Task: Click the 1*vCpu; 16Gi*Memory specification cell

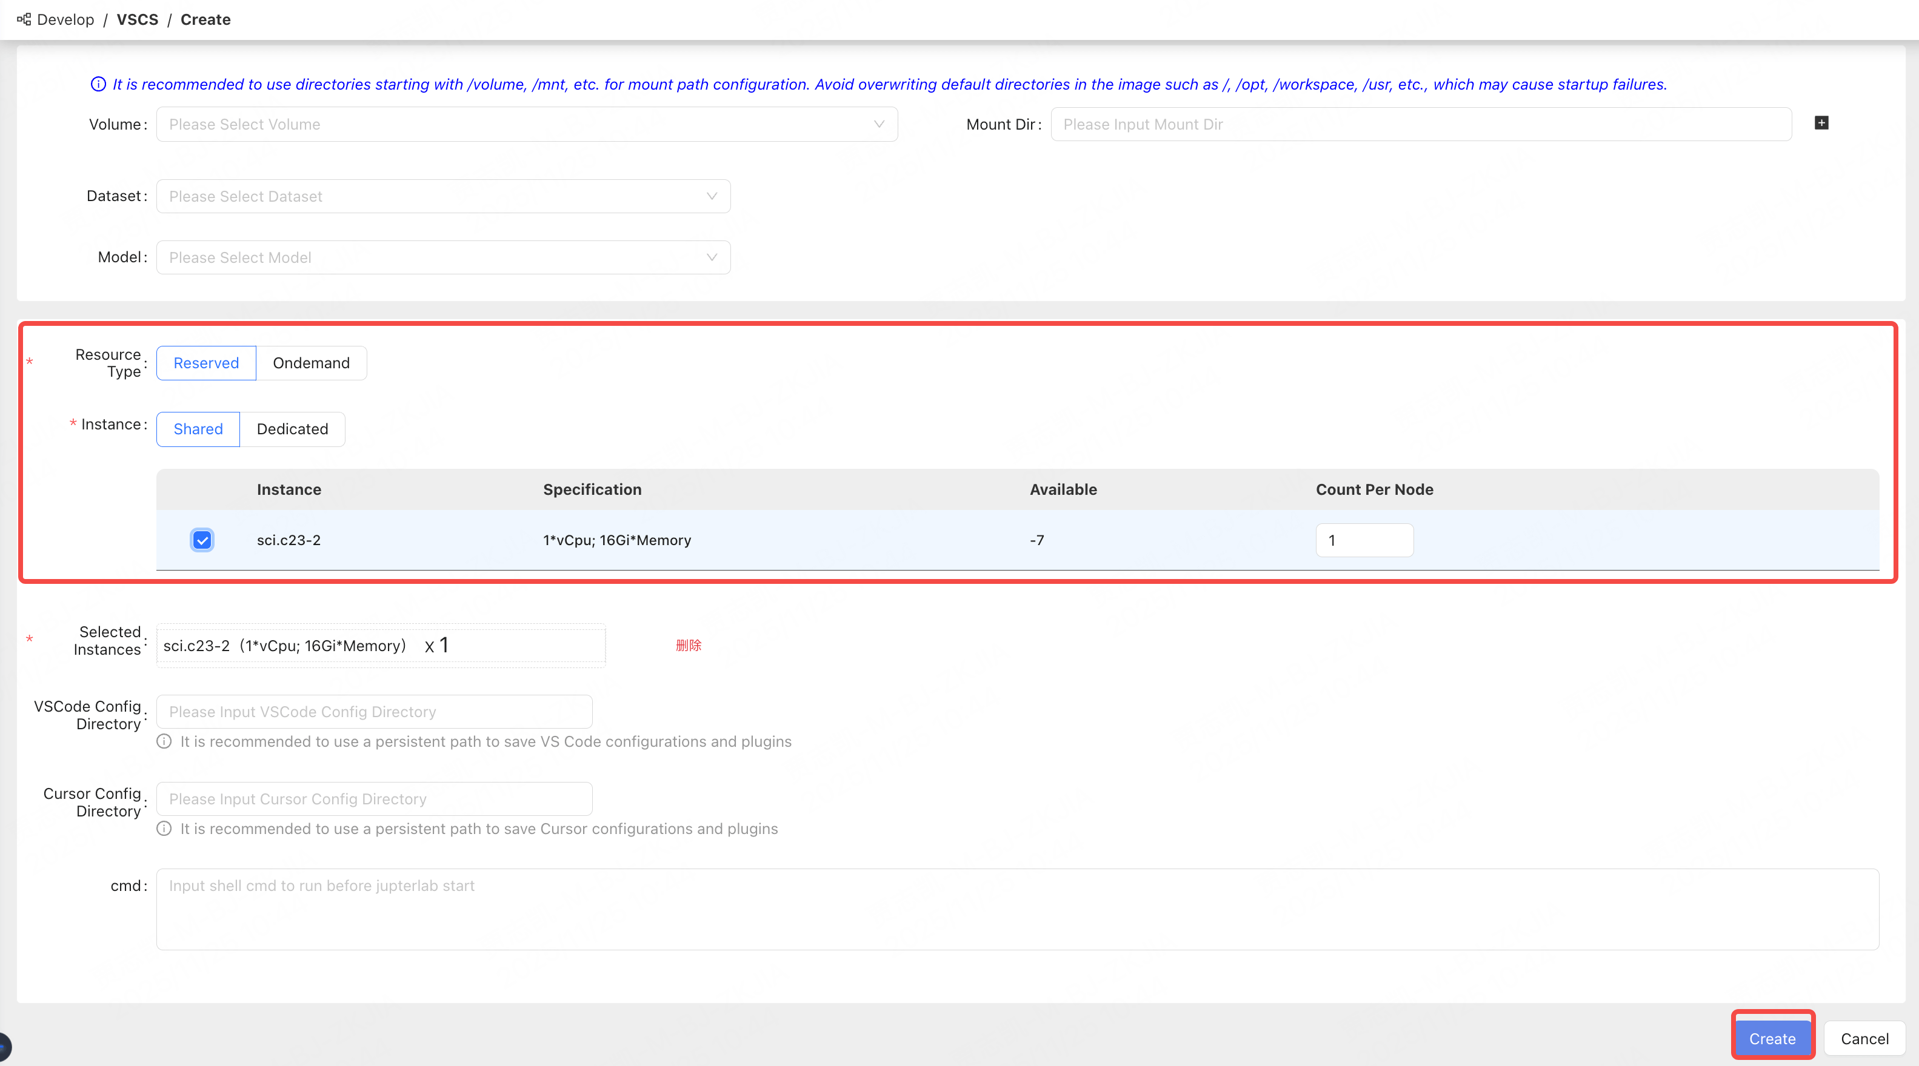Action: (617, 540)
